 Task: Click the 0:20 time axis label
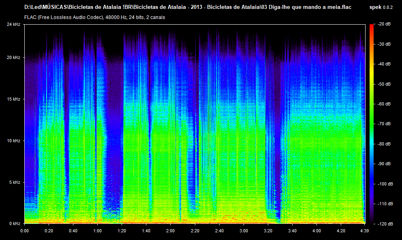click(x=49, y=231)
